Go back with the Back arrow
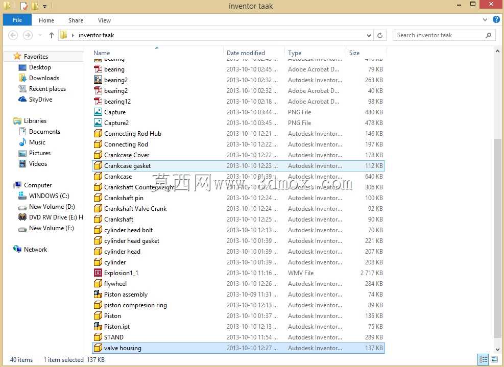This screenshot has height=367, width=504. tap(13, 35)
